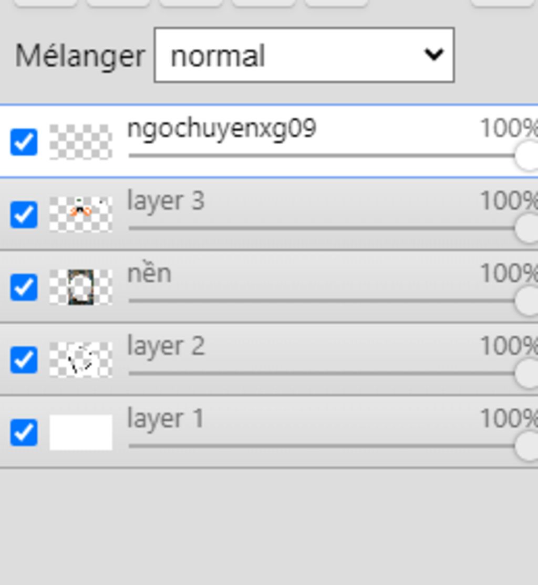The image size is (538, 585).
Task: Hide layer 2 using its checkbox
Action: [x=24, y=359]
